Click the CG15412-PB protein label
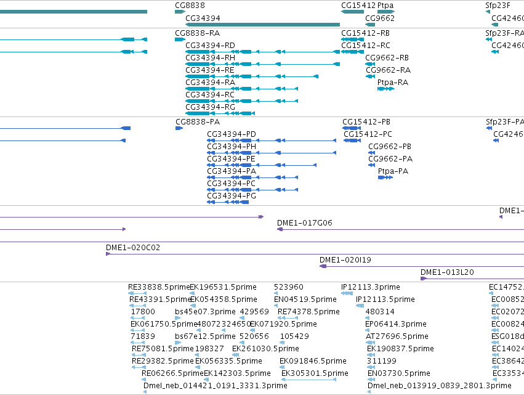The width and height of the screenshot is (524, 395). 366,122
